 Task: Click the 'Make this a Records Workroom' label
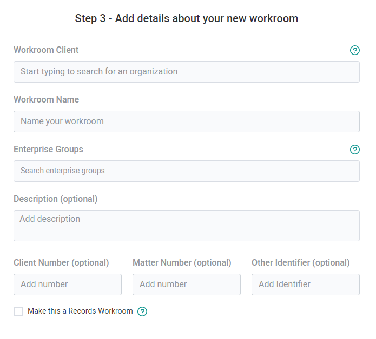[x=80, y=311]
